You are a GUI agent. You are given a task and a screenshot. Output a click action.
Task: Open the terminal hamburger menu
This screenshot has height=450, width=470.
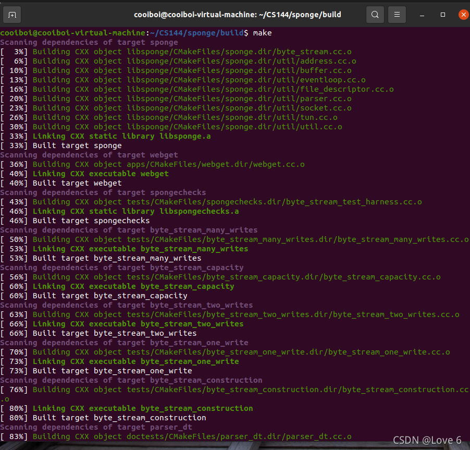[x=397, y=15]
